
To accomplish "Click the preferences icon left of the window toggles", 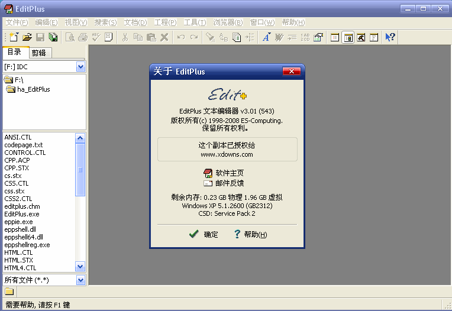I will (318, 37).
